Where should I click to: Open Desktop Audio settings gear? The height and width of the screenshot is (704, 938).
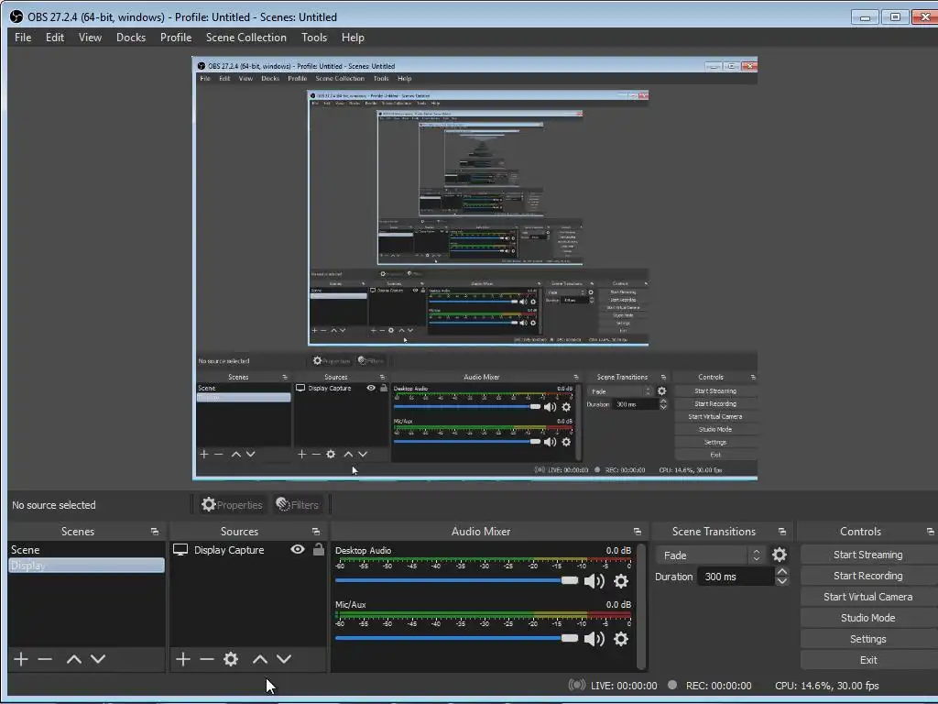pos(621,581)
